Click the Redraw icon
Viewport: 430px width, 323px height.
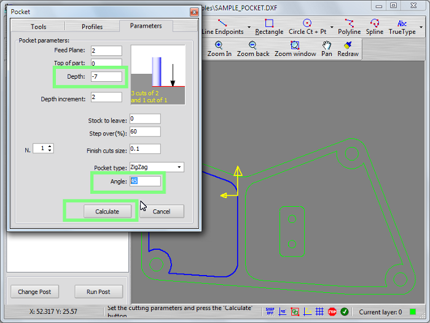tap(347, 49)
